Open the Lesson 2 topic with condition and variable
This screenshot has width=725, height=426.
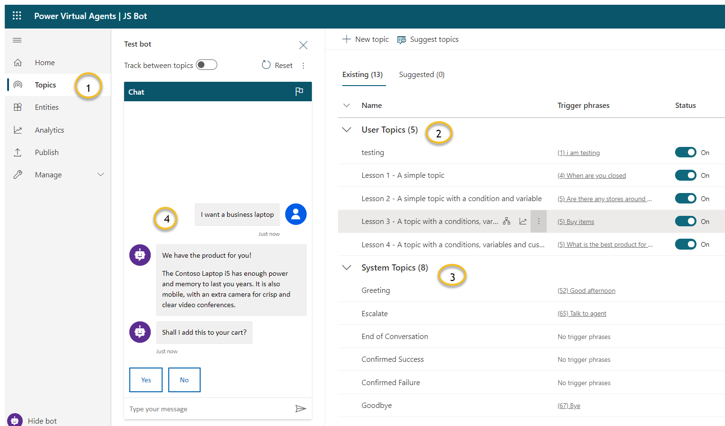pyautogui.click(x=452, y=198)
